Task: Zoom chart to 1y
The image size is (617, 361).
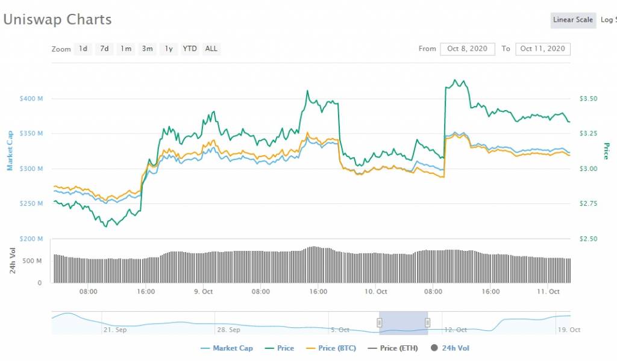Action: tap(169, 49)
